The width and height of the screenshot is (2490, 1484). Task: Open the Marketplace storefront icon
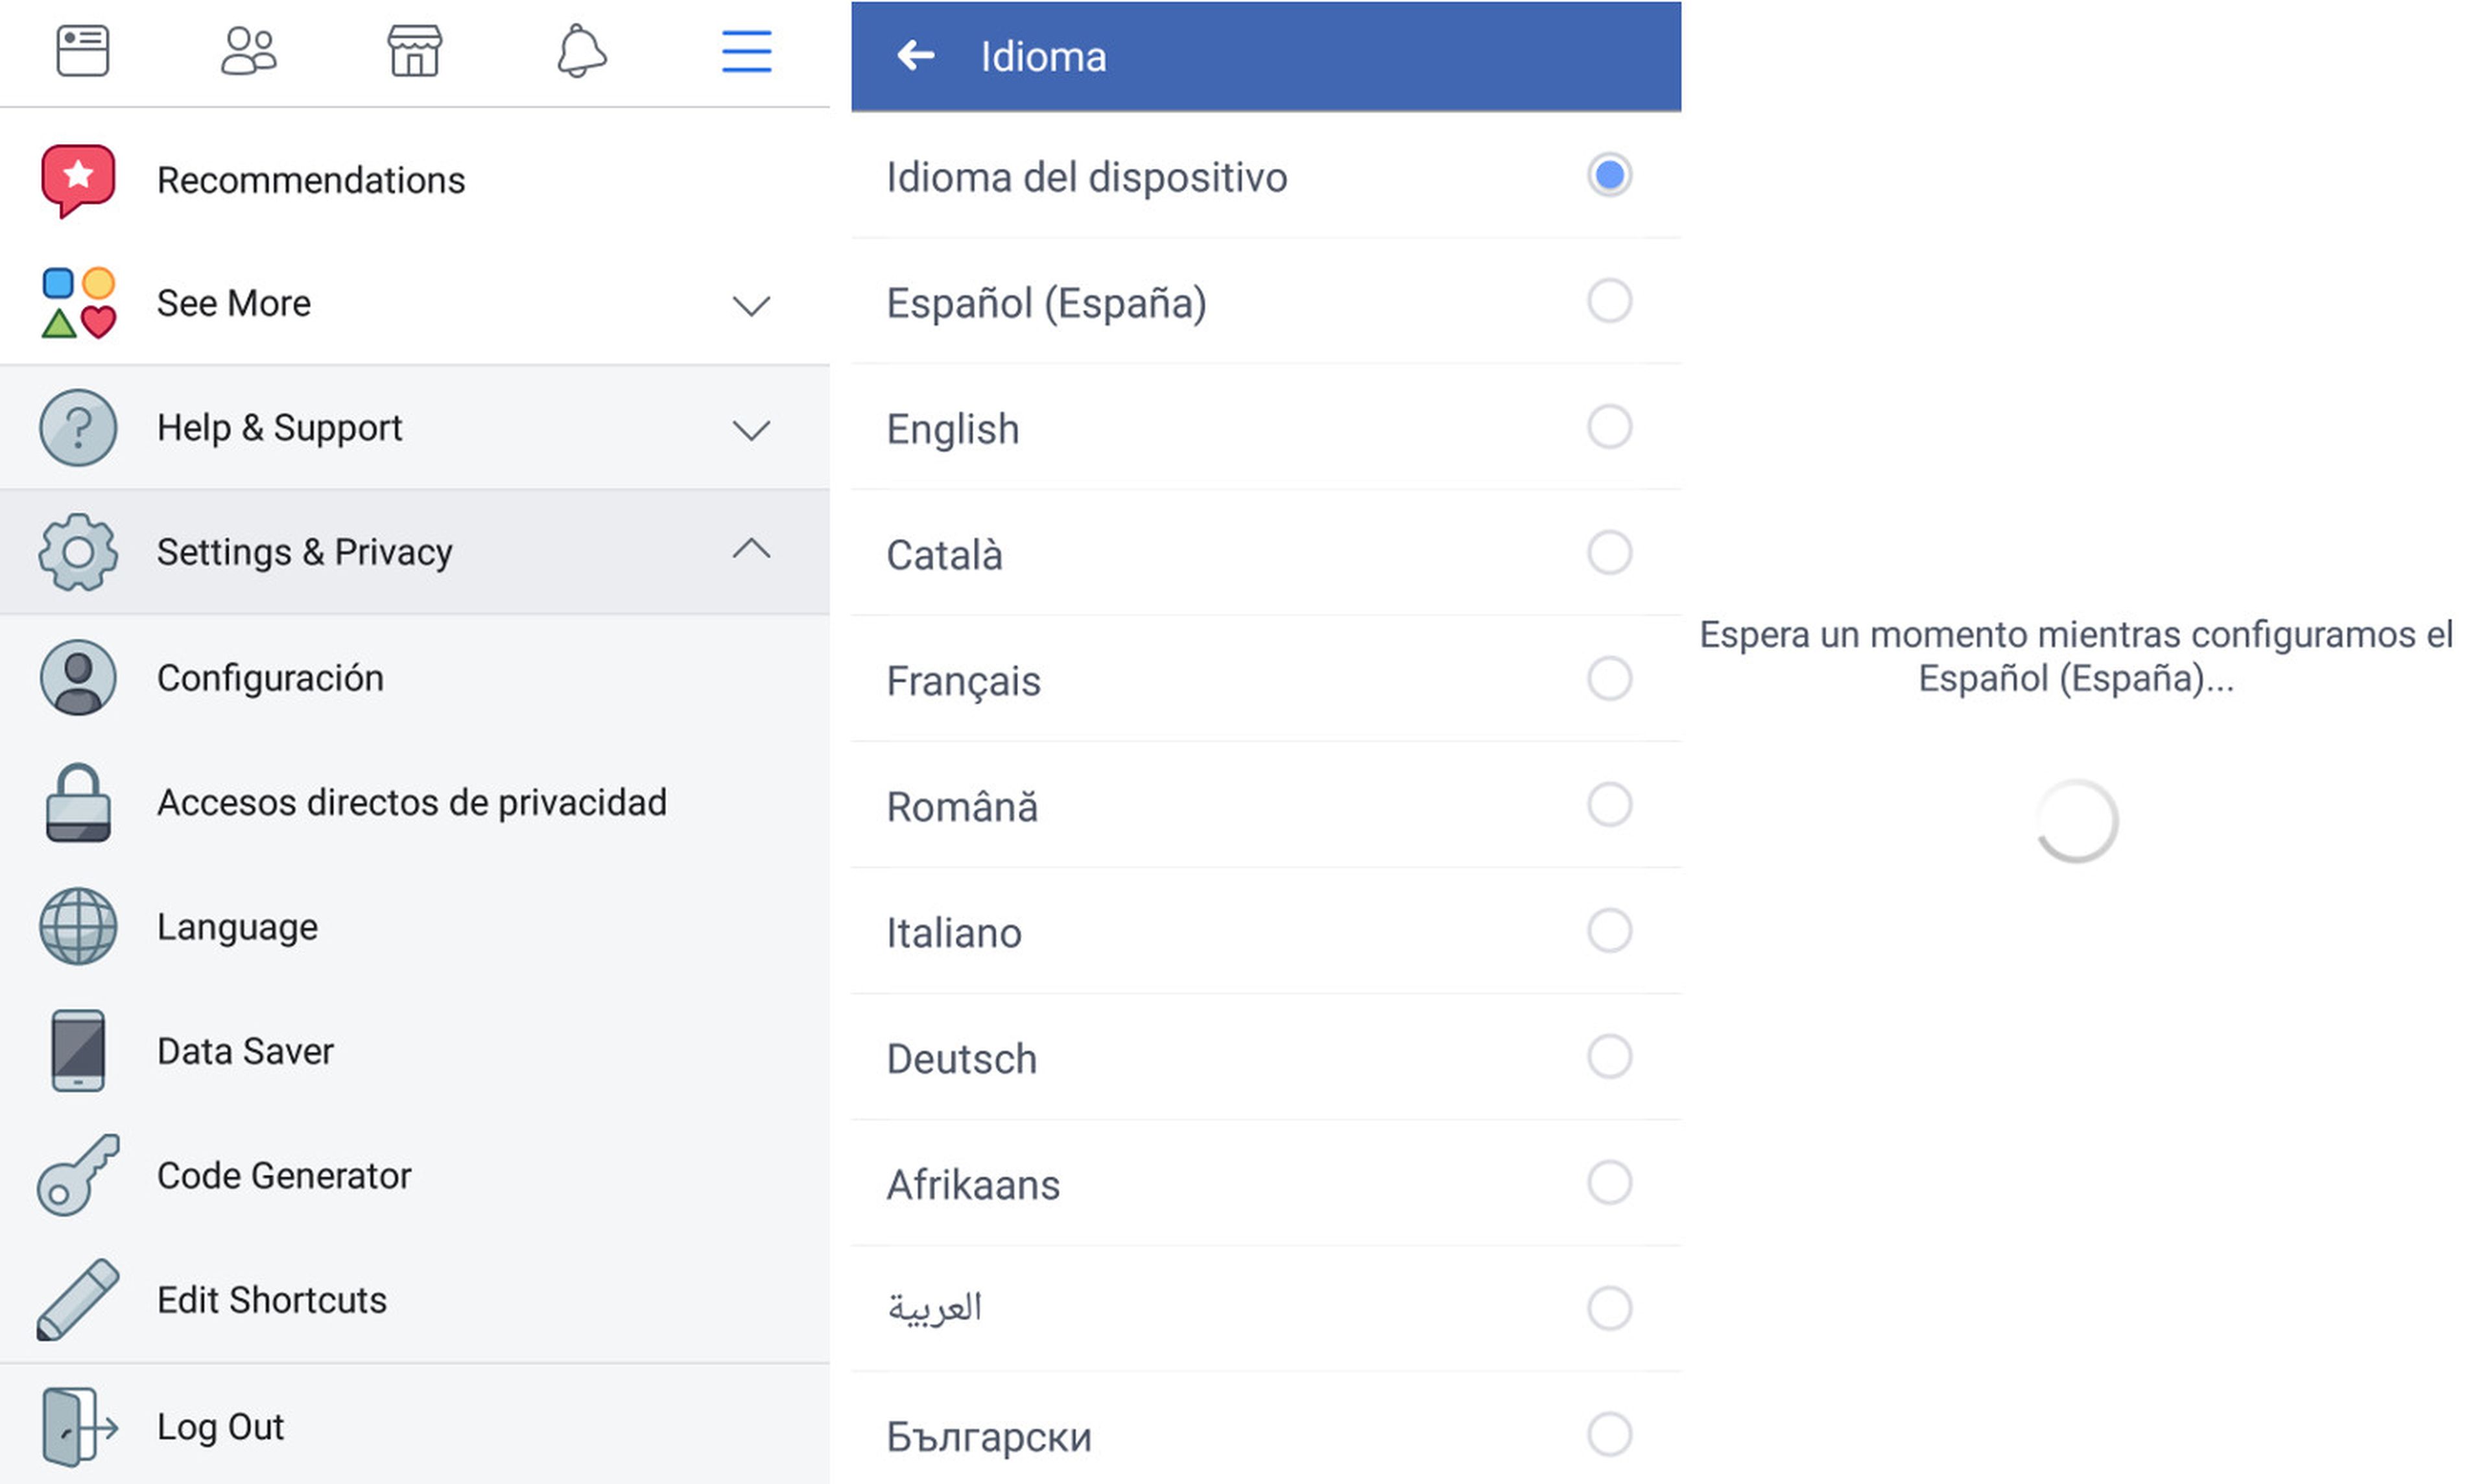(x=414, y=51)
